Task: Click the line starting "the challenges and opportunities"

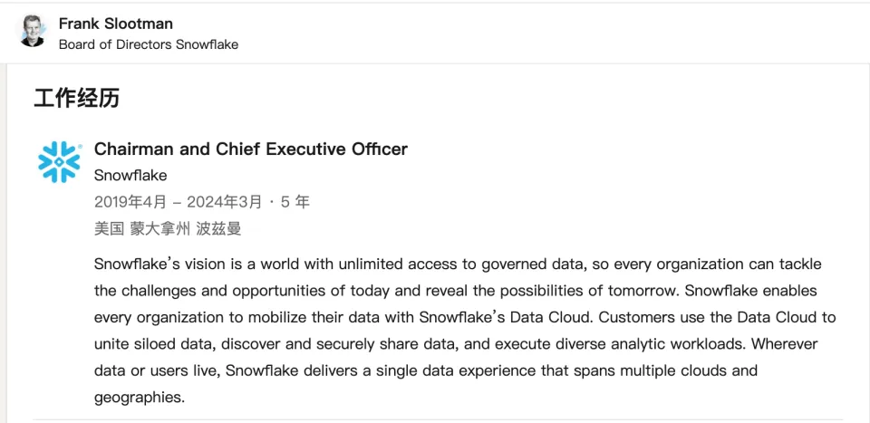Action: (456, 292)
